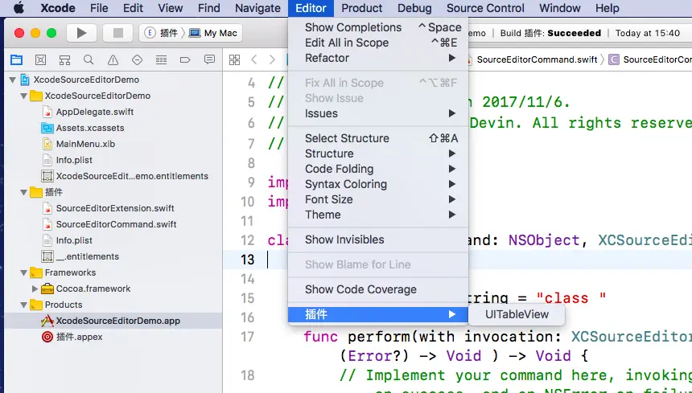Open the File menu
The width and height of the screenshot is (692, 393).
pyautogui.click(x=99, y=8)
